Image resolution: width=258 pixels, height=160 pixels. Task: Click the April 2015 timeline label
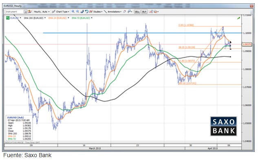click(x=213, y=149)
